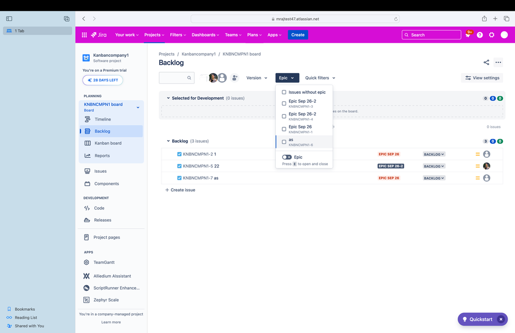This screenshot has height=333, width=515.
Task: Click the Safari address bar
Action: [295, 19]
